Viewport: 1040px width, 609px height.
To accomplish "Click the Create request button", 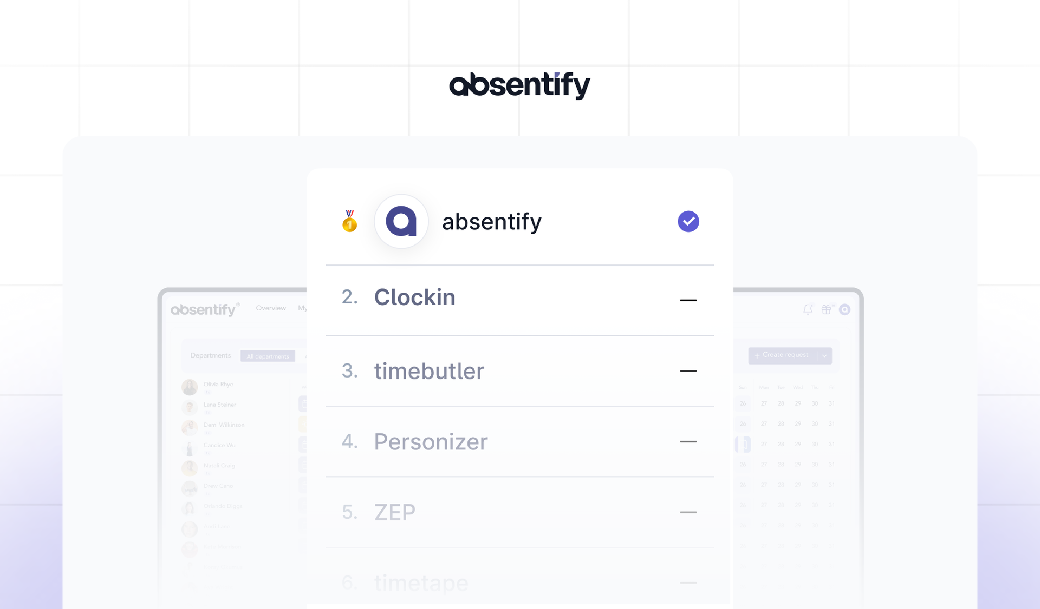I will tap(783, 355).
